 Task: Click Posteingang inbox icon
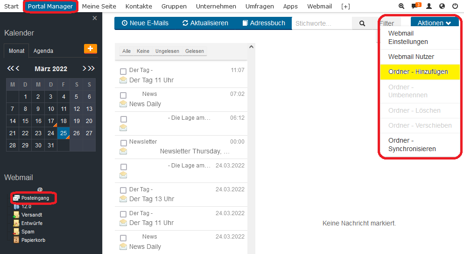16,198
